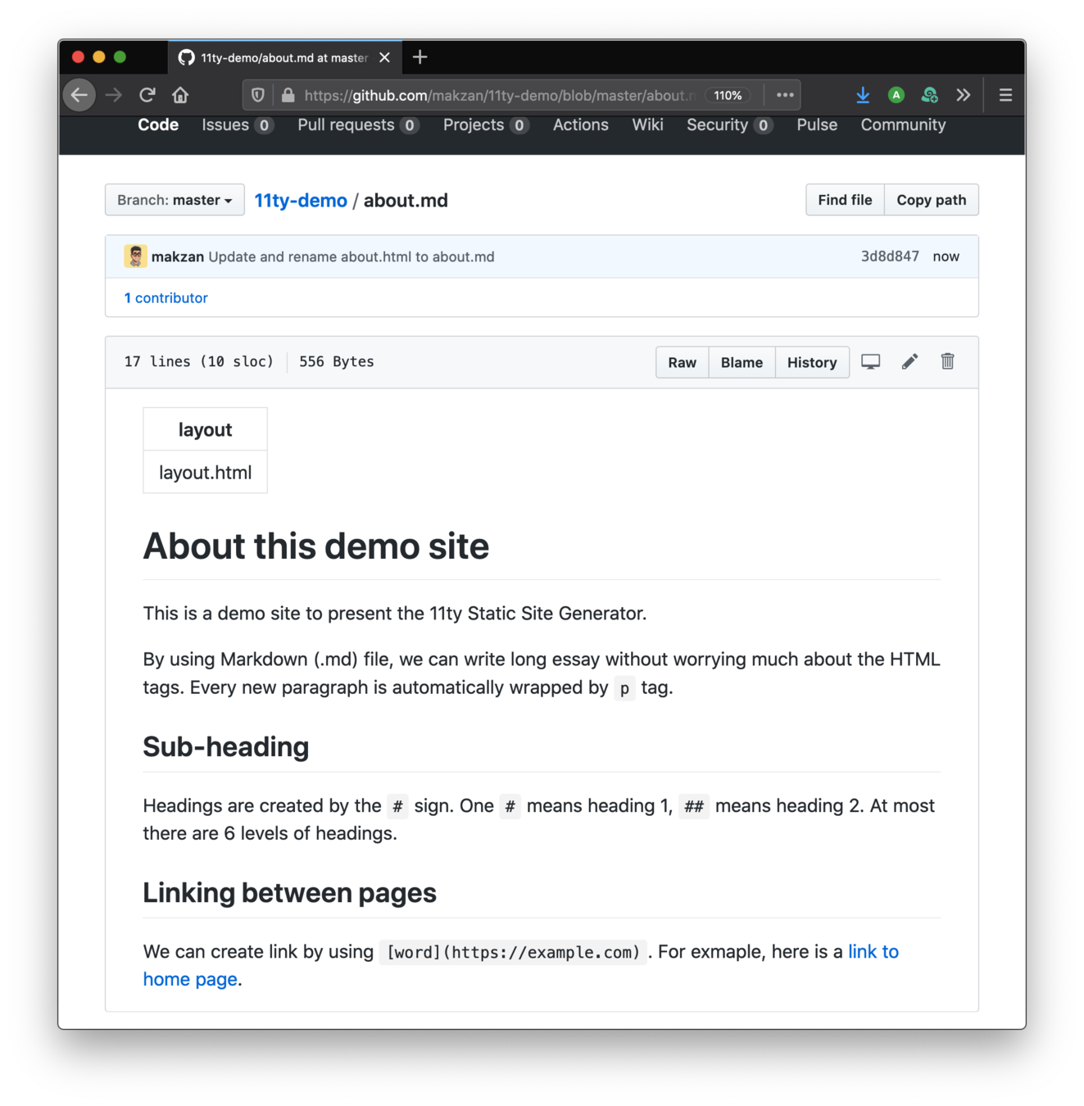Click the GitHub favicon on the tab

coord(187,57)
